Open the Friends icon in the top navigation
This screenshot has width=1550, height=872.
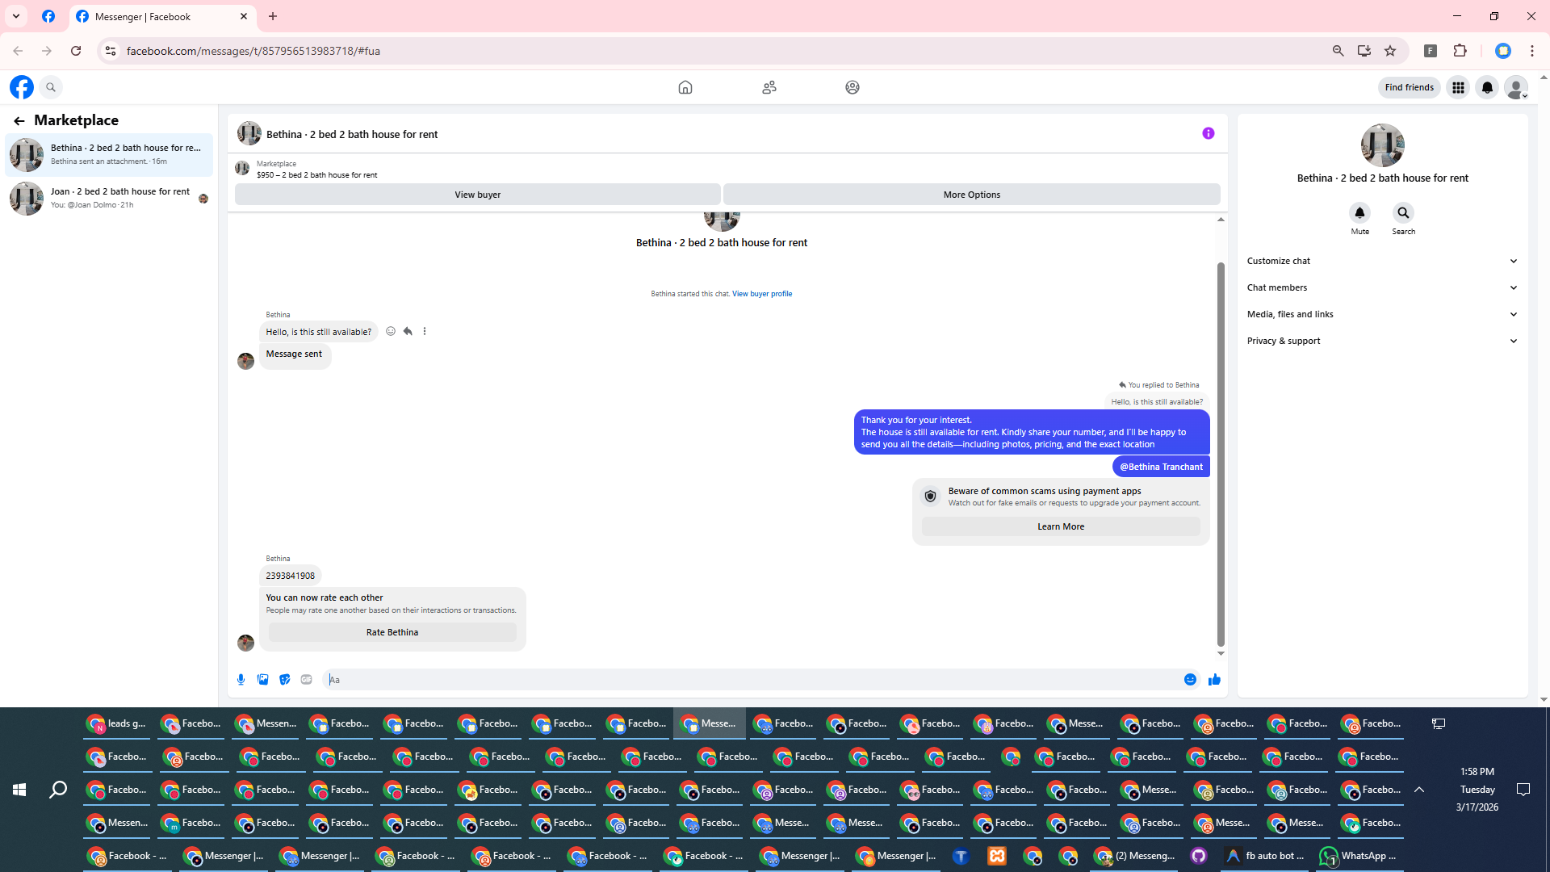coord(769,87)
